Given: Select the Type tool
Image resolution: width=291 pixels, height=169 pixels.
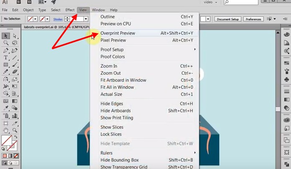Looking at the screenshot, I should [6, 58].
